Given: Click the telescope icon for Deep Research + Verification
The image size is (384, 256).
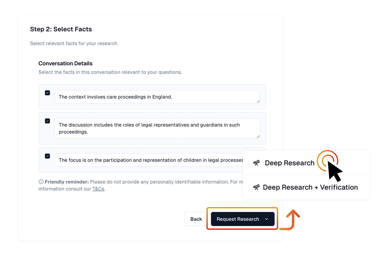Looking at the screenshot, I should pos(256,187).
